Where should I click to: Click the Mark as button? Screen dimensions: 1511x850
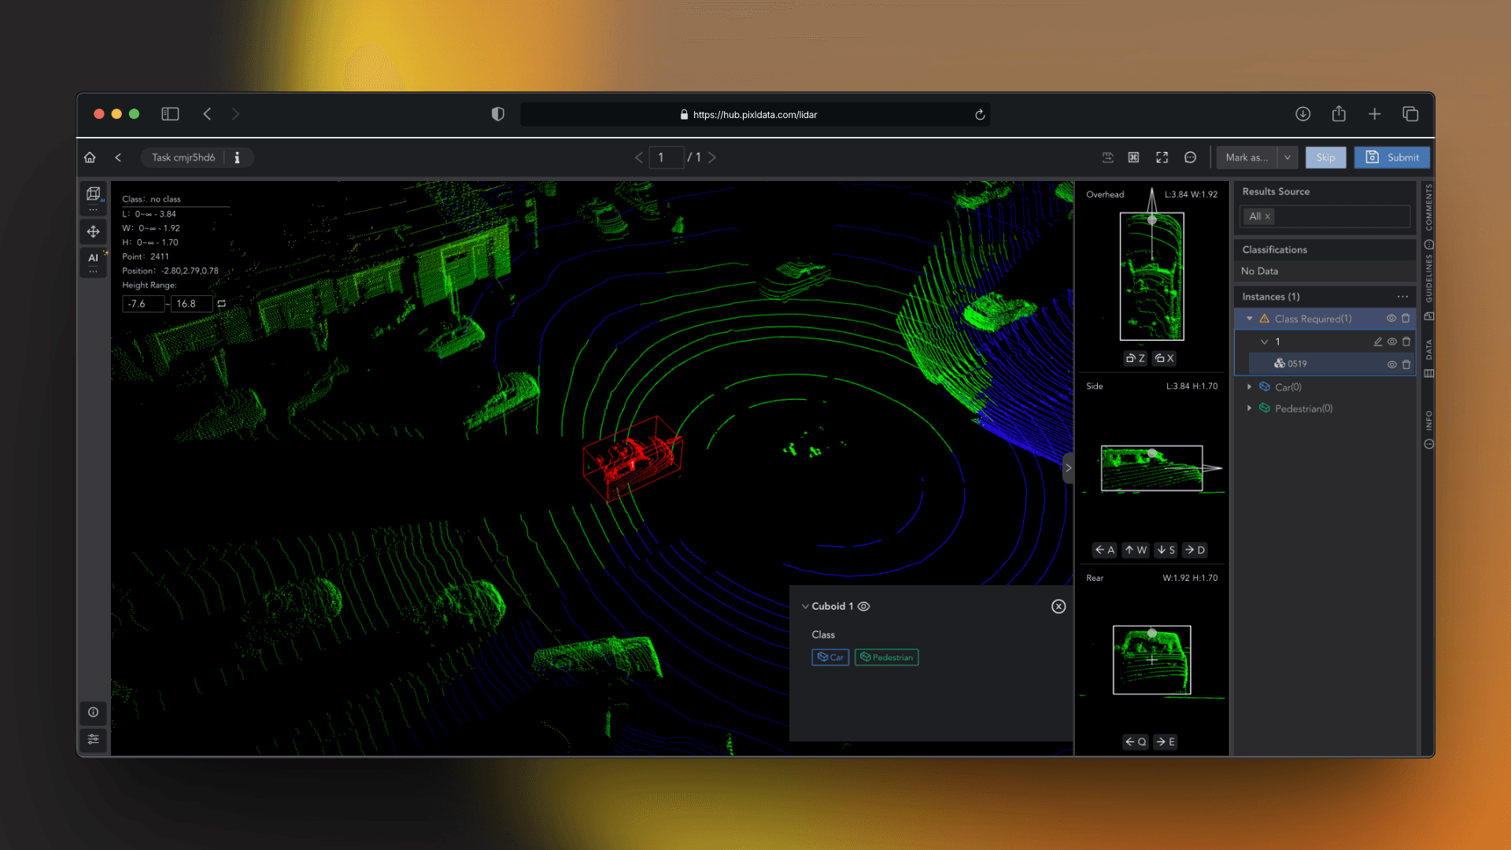1247,157
